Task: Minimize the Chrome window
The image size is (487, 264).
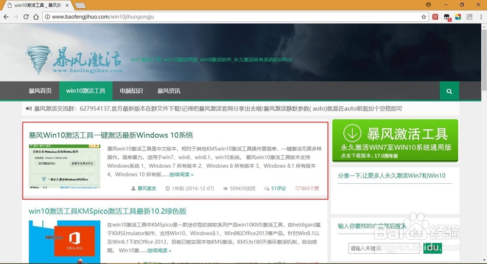Action: (x=446, y=5)
